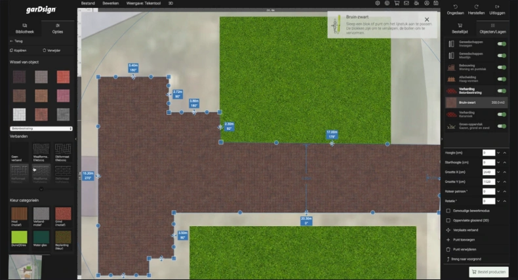The height and width of the screenshot is (280, 518).
Task: Decrease Hoogte (cm) with down chevron
Action: tap(498, 153)
